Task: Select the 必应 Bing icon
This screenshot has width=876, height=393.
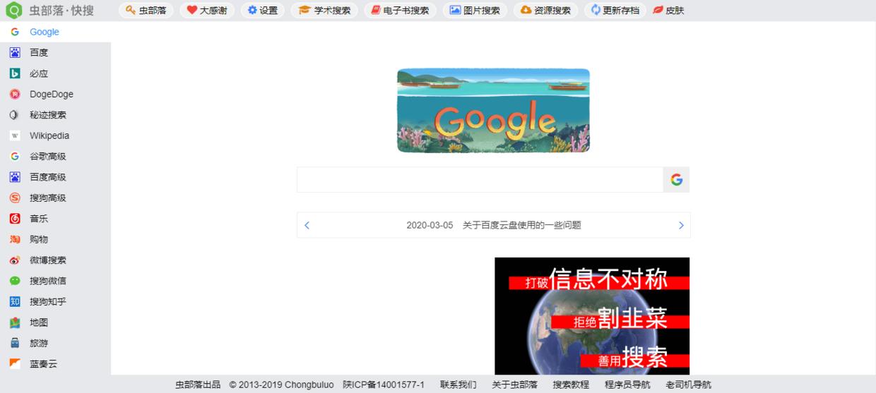Action: click(15, 73)
